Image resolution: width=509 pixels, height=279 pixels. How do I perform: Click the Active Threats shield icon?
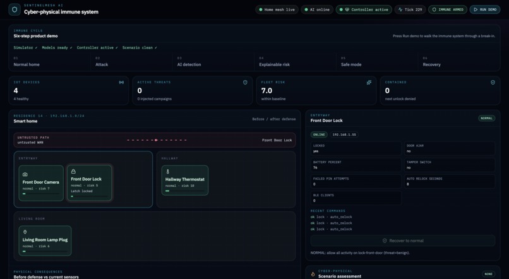245,83
